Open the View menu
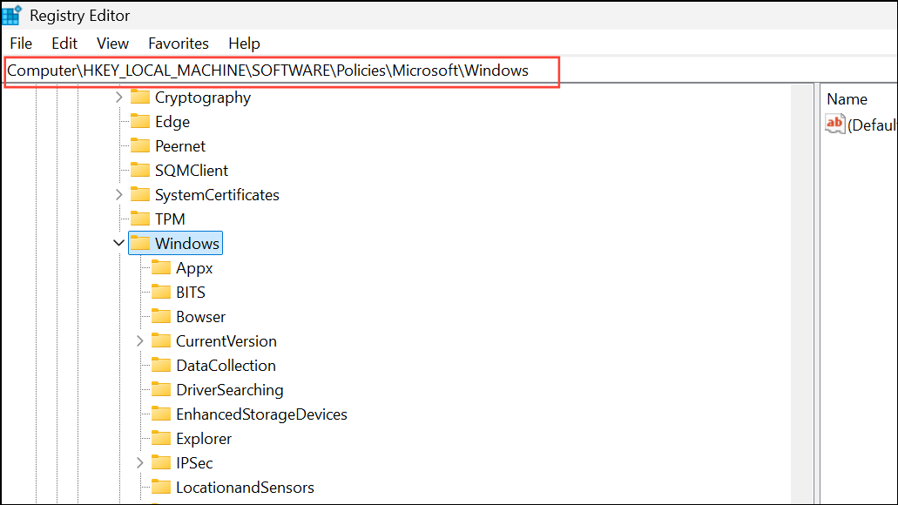 click(113, 44)
